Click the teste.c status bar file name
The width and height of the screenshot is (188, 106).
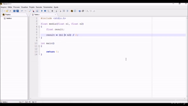pos(5,102)
